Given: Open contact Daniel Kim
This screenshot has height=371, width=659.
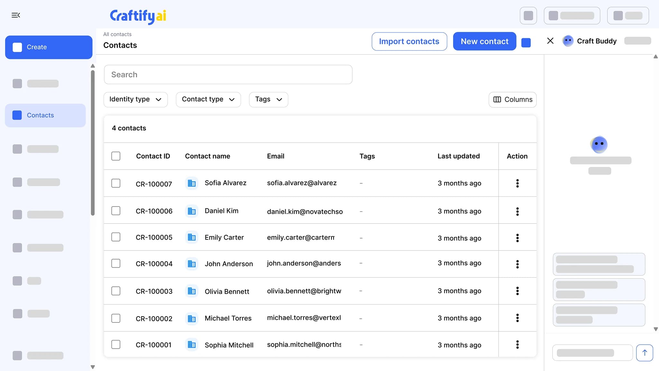Looking at the screenshot, I should click(221, 211).
